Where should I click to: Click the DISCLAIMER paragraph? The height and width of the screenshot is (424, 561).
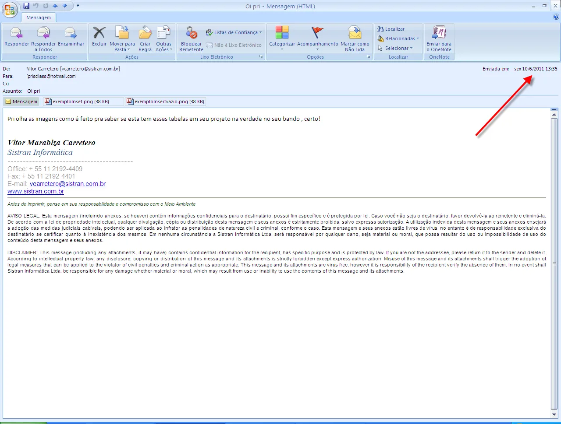(x=277, y=262)
